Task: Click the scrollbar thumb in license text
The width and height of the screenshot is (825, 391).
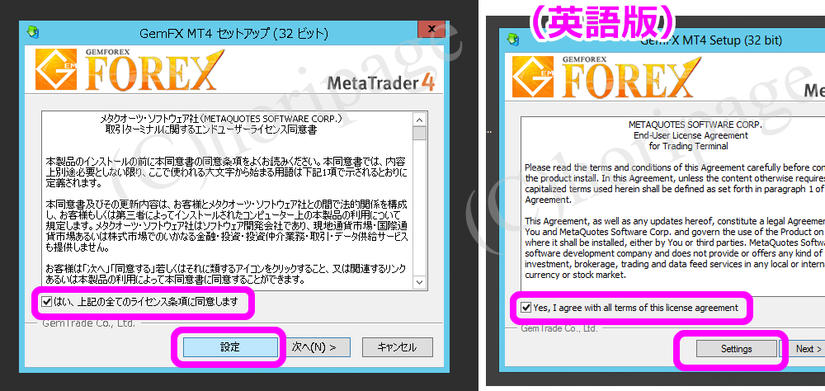Action: (x=419, y=133)
